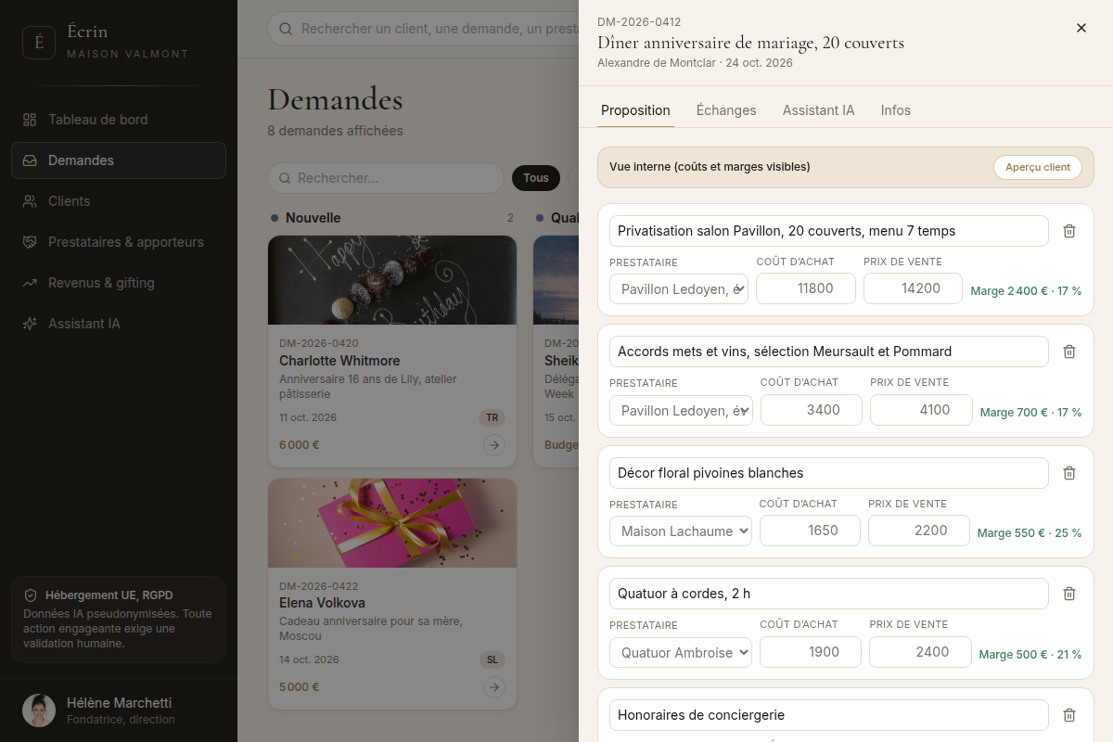Open prestataire dropdown for Privatisation salon
Viewport: 1113px width, 742px height.
pyautogui.click(x=679, y=289)
